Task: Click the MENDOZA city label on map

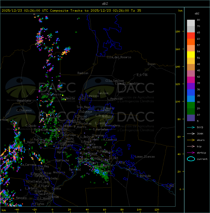Action: [61, 129]
